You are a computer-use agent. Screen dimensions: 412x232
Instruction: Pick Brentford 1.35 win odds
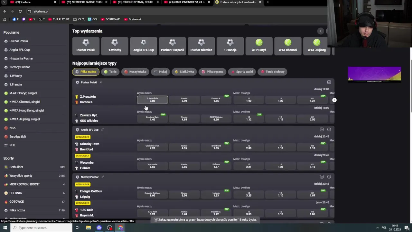click(x=216, y=147)
